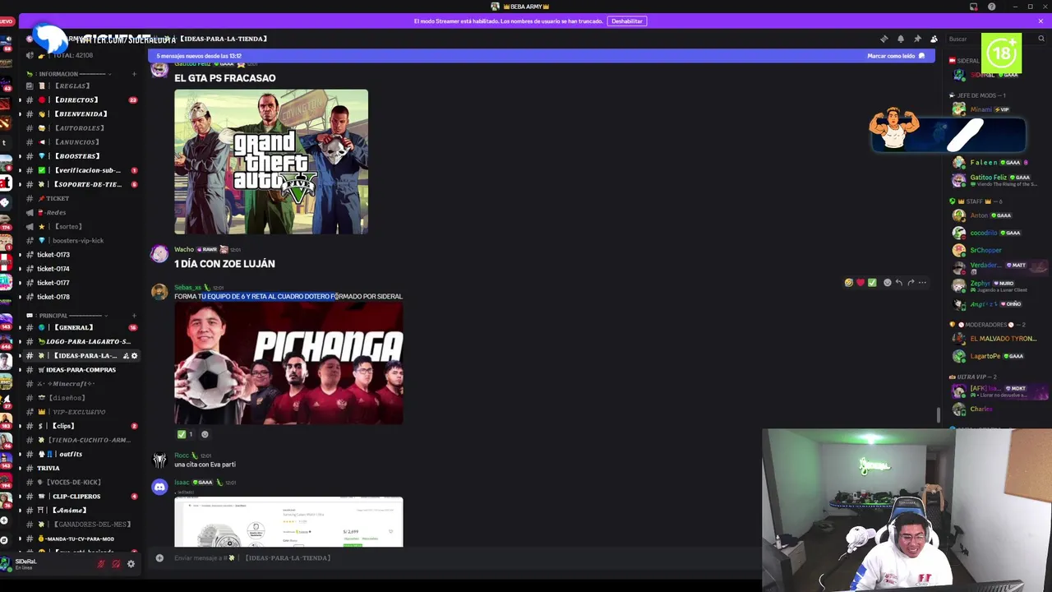Open GTA V image attachment
Image resolution: width=1052 pixels, height=592 pixels.
[x=271, y=162]
